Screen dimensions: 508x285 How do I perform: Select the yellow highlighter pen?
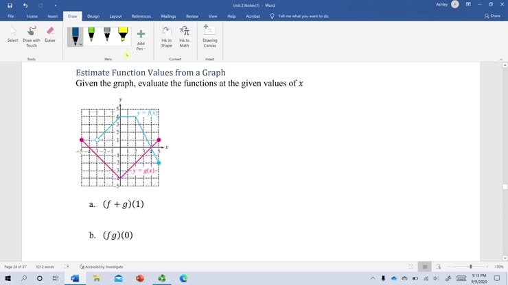point(123,35)
